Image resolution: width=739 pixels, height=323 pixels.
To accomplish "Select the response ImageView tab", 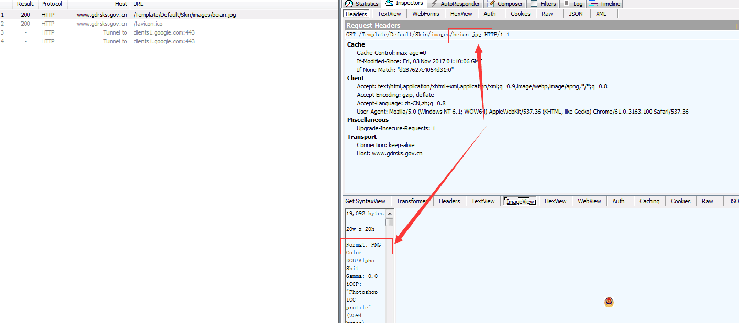I will (520, 201).
